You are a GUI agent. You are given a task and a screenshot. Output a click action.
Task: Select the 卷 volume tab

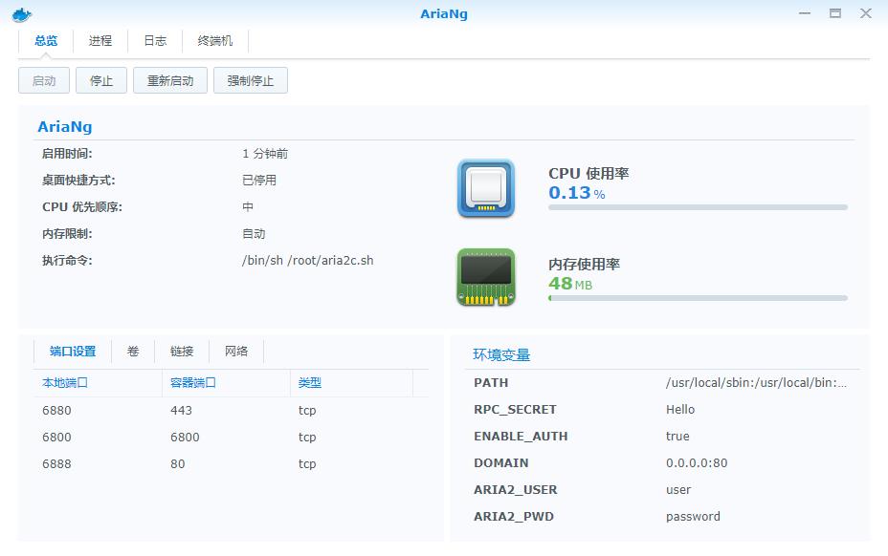click(133, 352)
